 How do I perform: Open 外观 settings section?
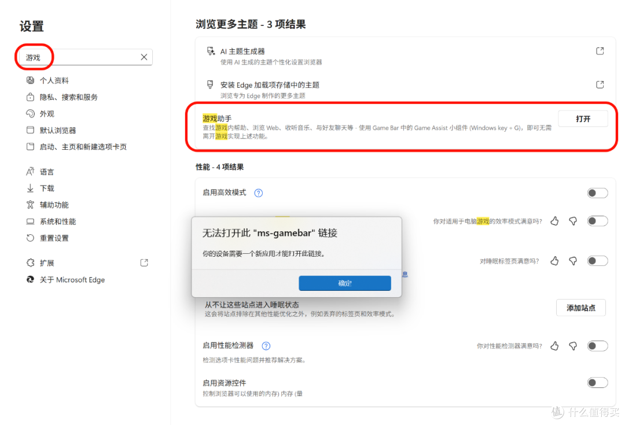[47, 114]
